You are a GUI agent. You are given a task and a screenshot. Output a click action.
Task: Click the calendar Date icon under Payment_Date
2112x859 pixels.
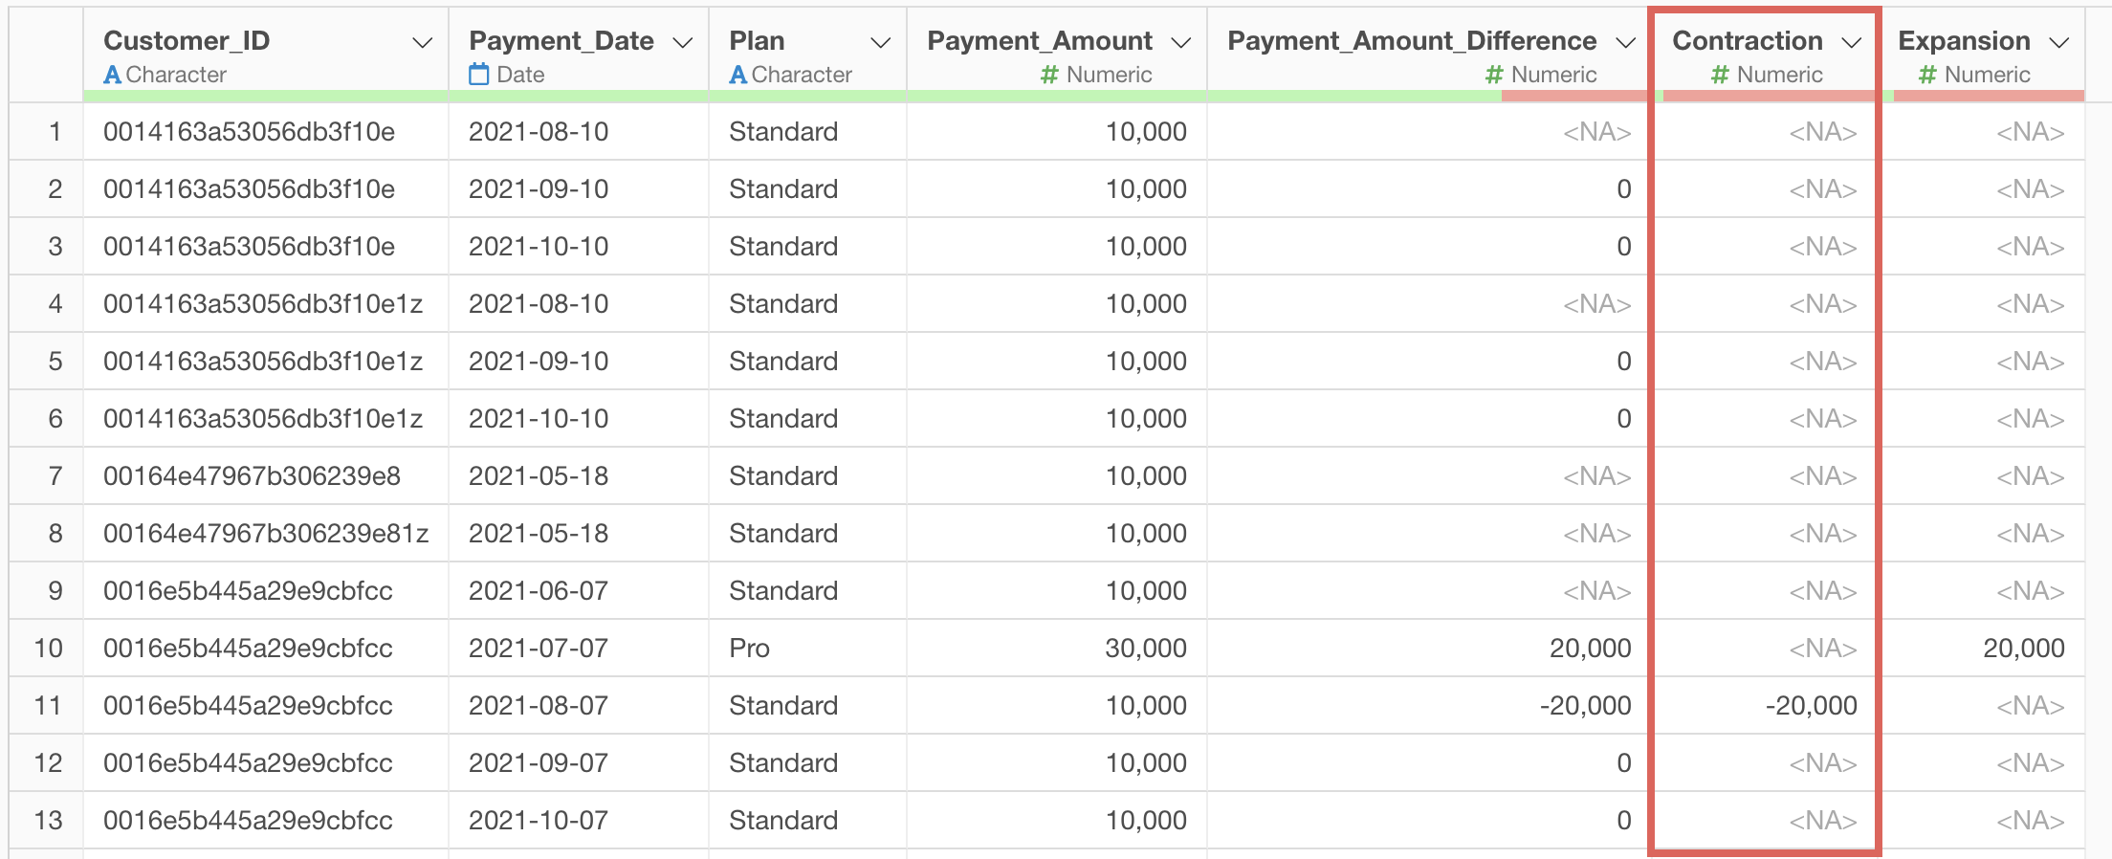point(478,75)
